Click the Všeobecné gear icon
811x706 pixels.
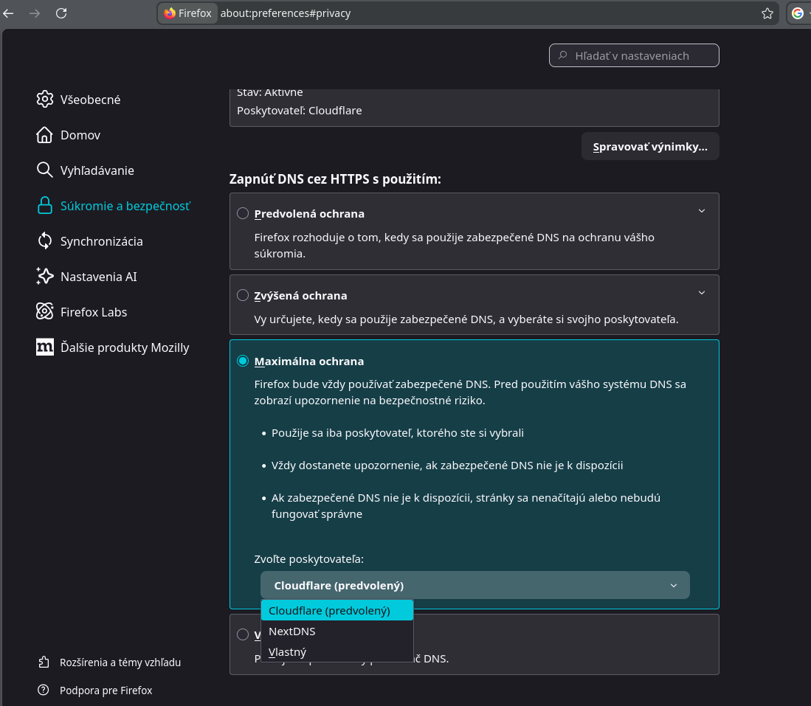[45, 100]
